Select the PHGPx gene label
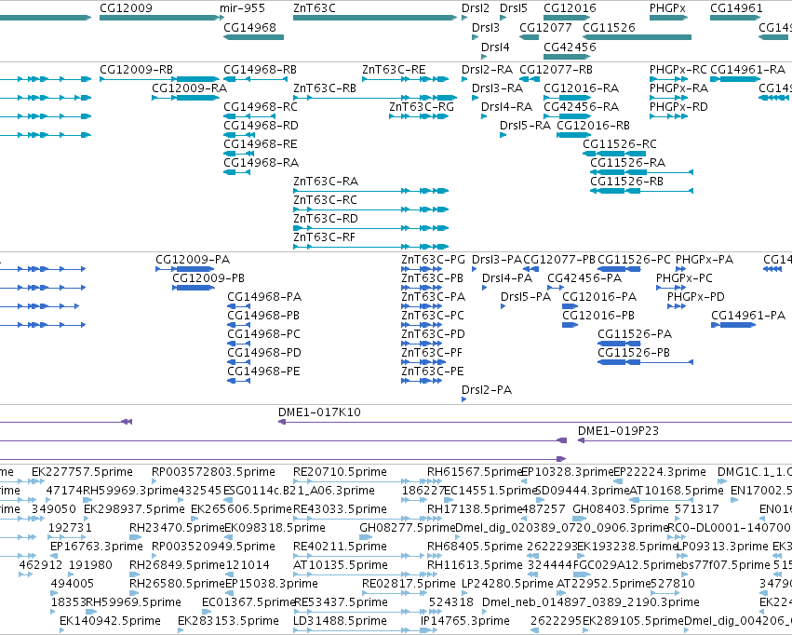The height and width of the screenshot is (635, 792). (667, 8)
